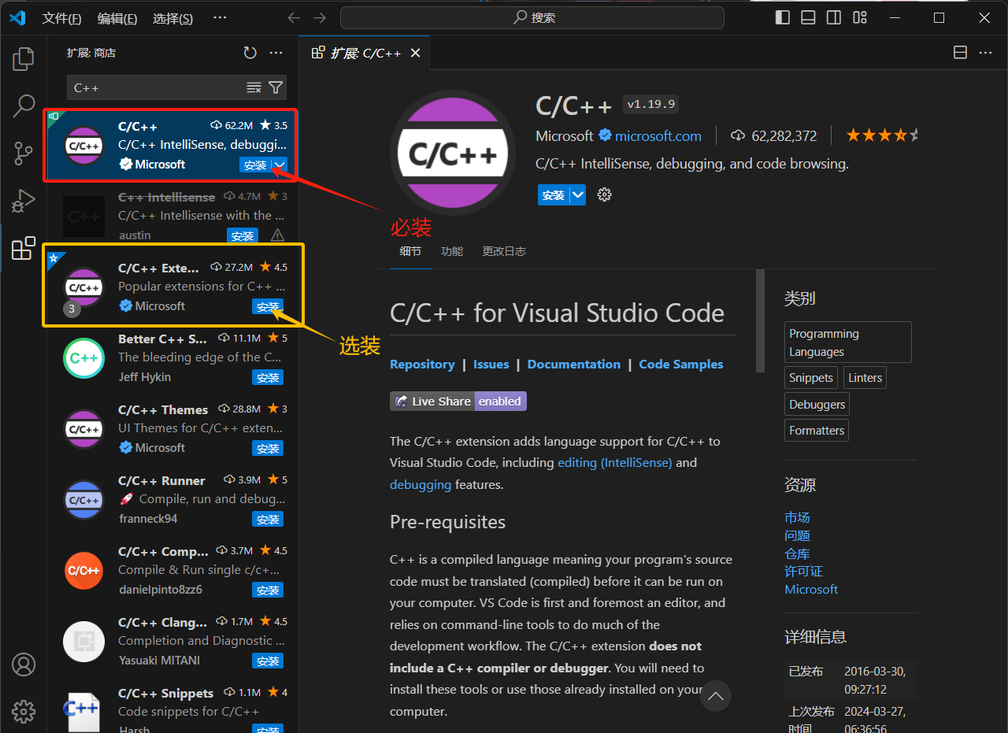
Task: Clear extensions search results
Action: (x=254, y=87)
